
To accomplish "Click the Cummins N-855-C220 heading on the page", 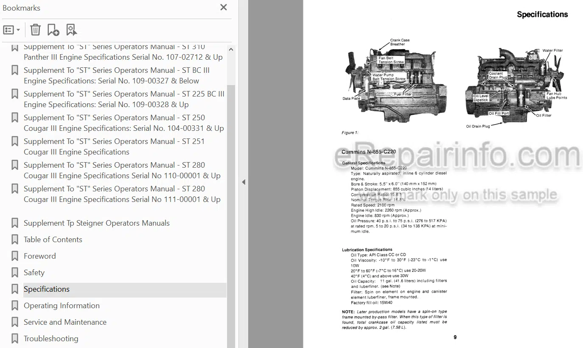I will (x=369, y=152).
